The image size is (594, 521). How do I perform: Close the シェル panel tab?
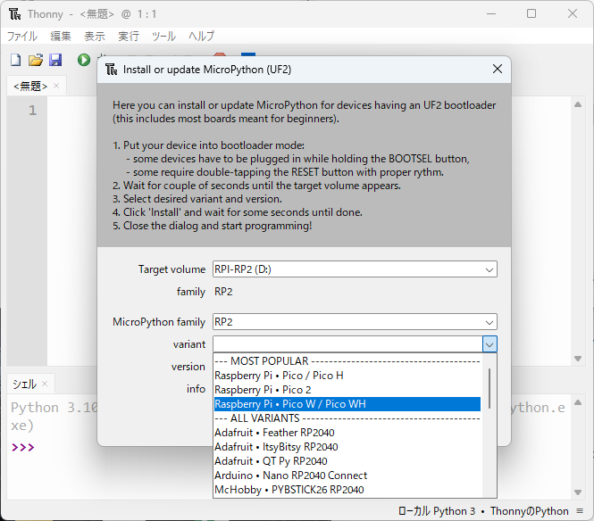click(x=45, y=384)
